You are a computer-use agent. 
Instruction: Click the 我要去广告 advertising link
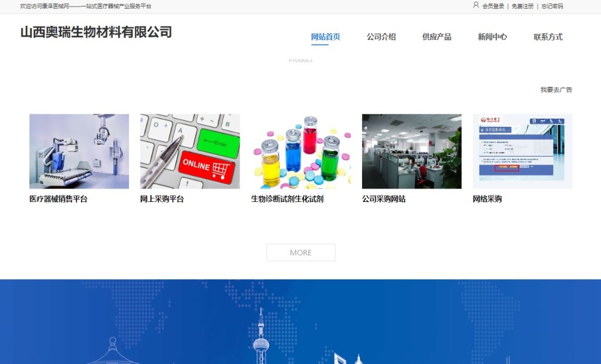coord(556,89)
